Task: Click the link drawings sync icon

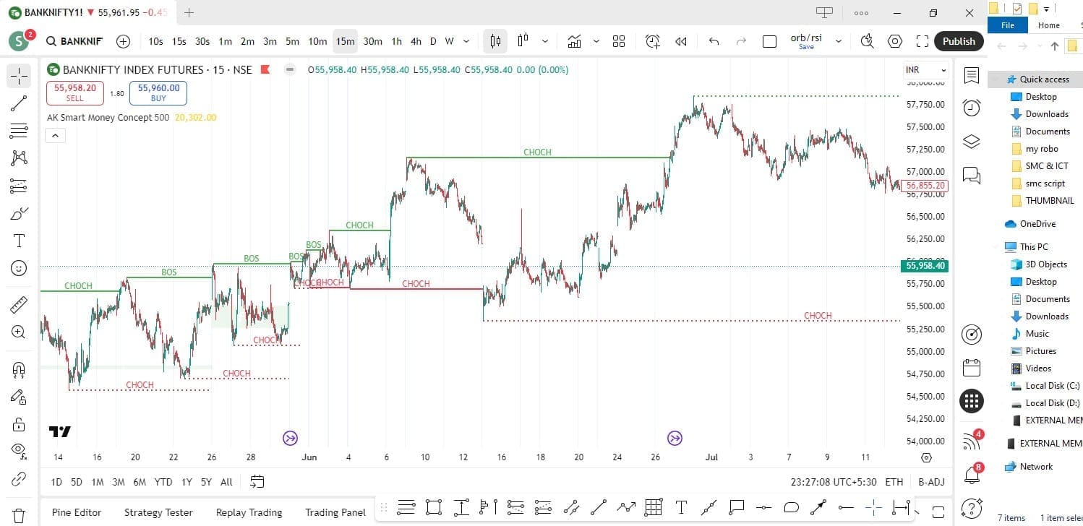Action: click(x=19, y=480)
